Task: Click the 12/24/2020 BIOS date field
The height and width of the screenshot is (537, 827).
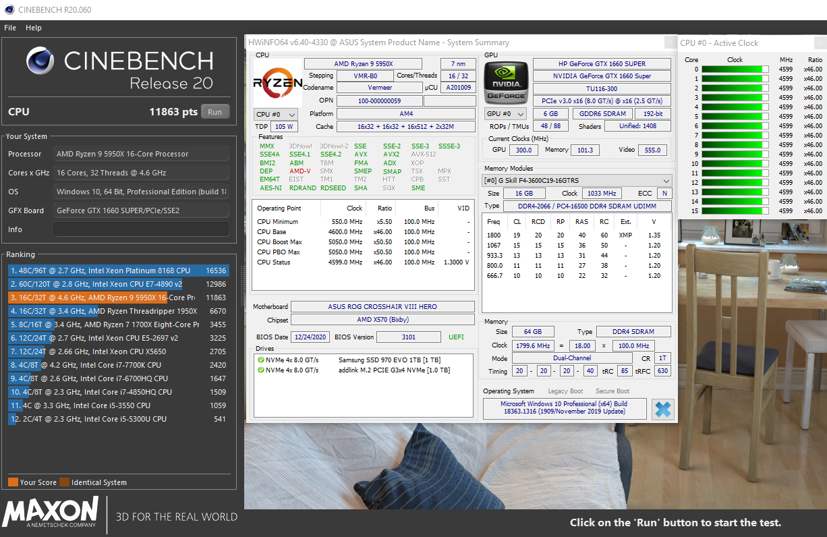Action: click(311, 337)
